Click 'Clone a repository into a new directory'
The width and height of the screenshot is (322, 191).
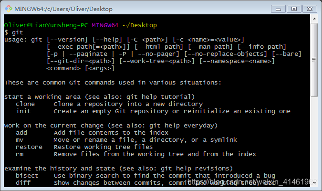128,104
